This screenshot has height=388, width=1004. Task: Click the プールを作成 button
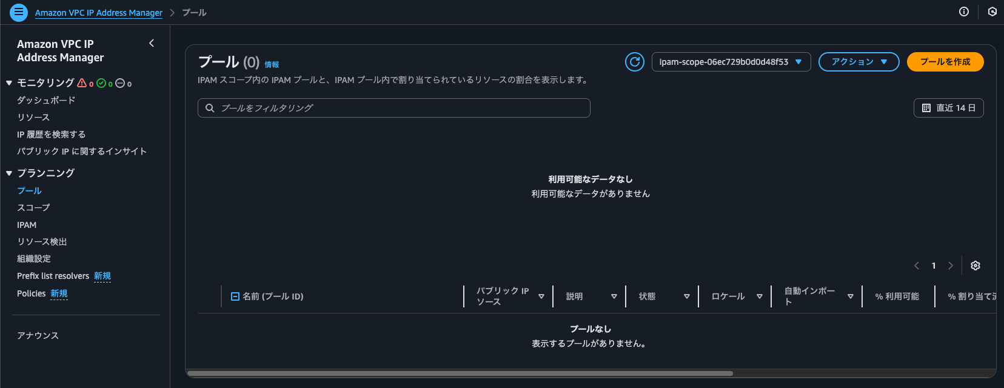click(945, 62)
